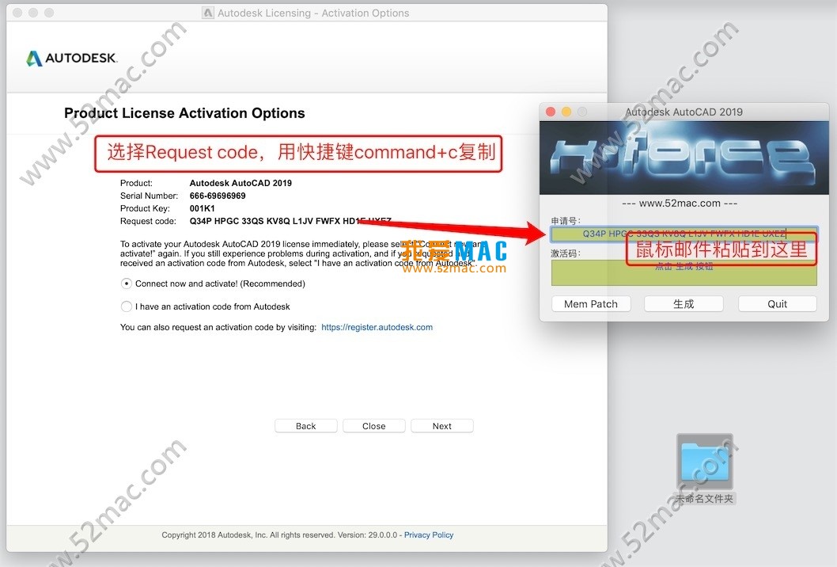Image resolution: width=837 pixels, height=567 pixels.
Task: Open the register.autodesk.com link
Action: click(377, 327)
